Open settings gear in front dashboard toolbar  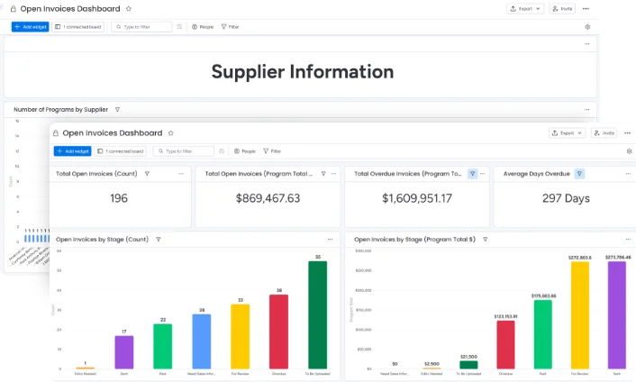click(629, 151)
